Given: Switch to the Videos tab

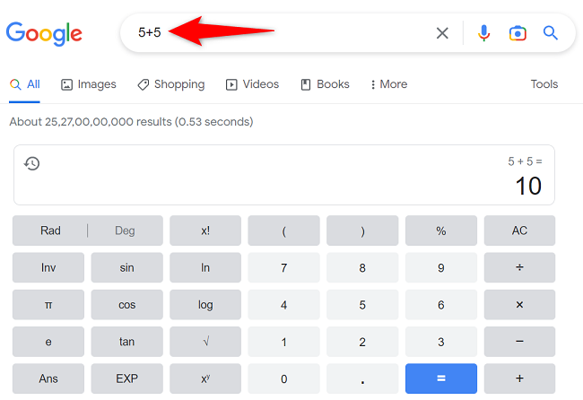Looking at the screenshot, I should click(252, 84).
